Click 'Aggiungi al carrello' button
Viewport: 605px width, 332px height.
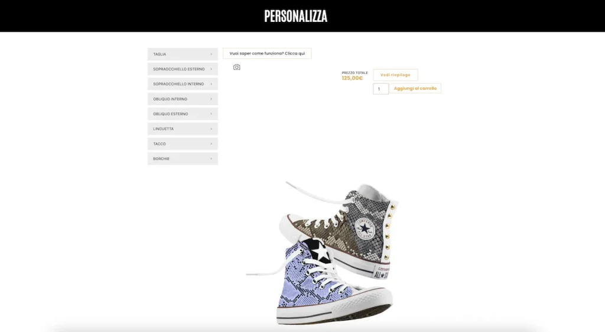(x=415, y=88)
